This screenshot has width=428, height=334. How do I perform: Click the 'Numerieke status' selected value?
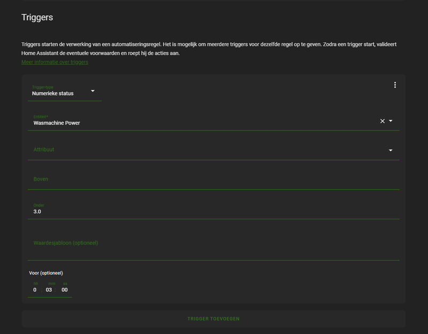53,94
